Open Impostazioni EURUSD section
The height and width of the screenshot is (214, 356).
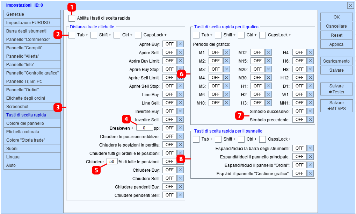[32, 23]
